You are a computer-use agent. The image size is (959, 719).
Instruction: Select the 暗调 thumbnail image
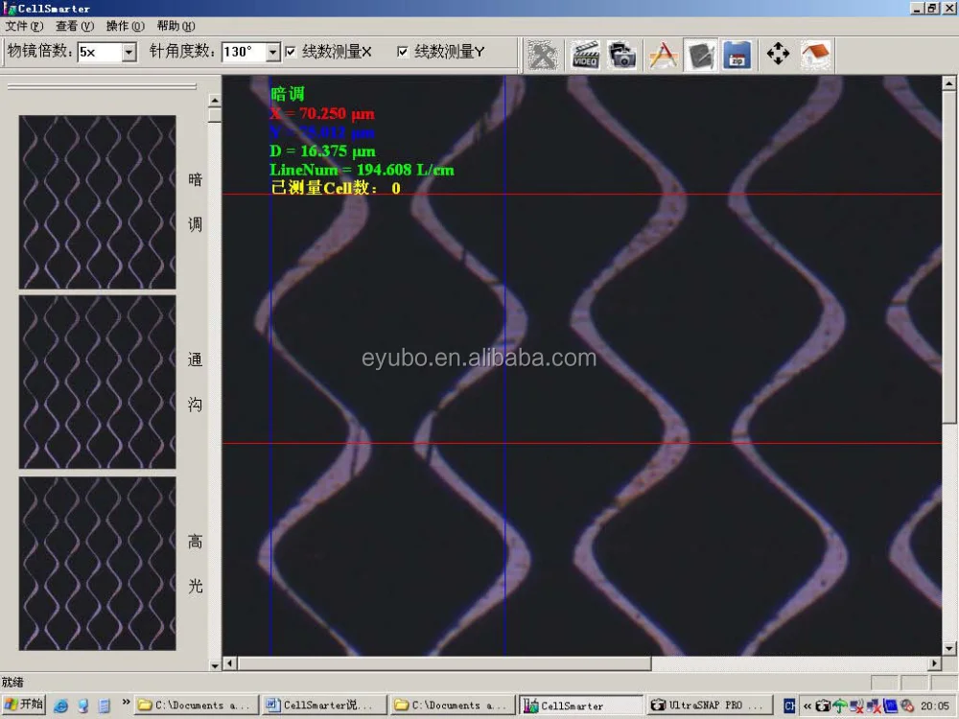click(x=98, y=201)
